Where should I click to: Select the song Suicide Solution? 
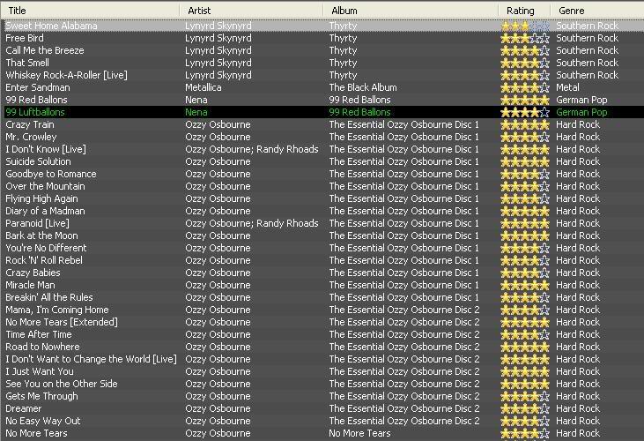coord(38,161)
